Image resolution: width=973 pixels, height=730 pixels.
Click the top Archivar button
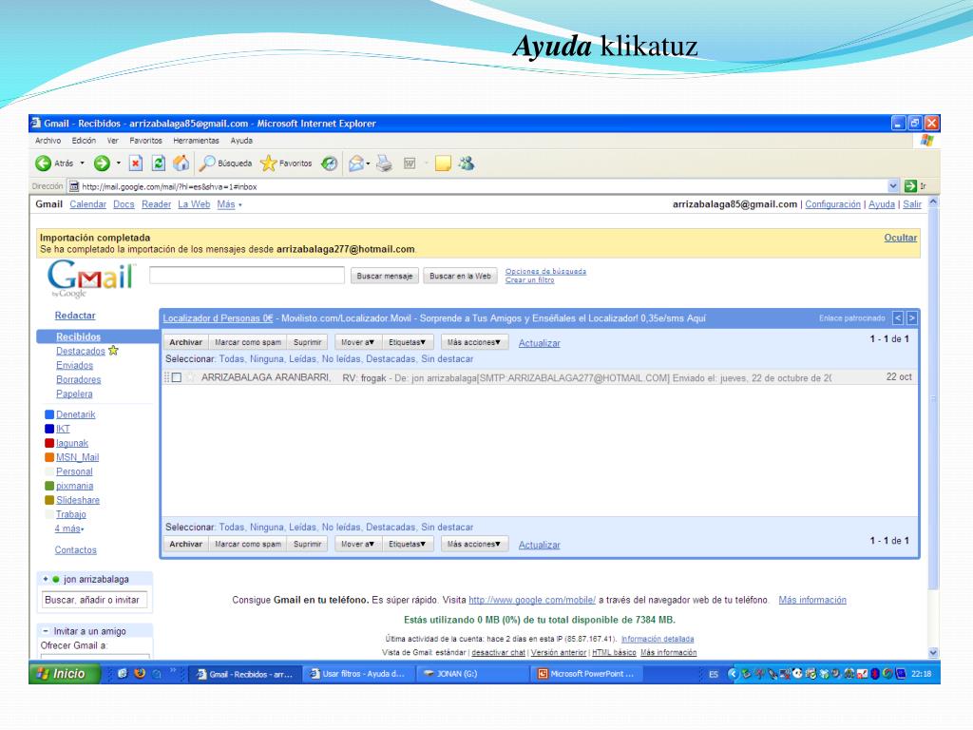click(x=185, y=342)
